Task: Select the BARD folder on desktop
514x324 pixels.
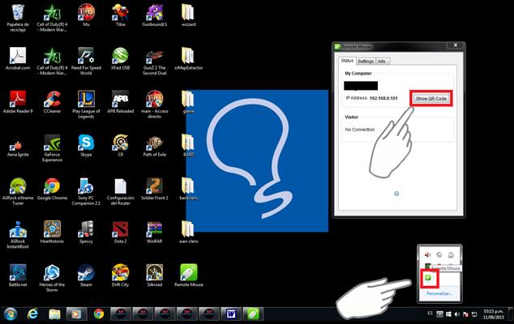Action: (188, 146)
